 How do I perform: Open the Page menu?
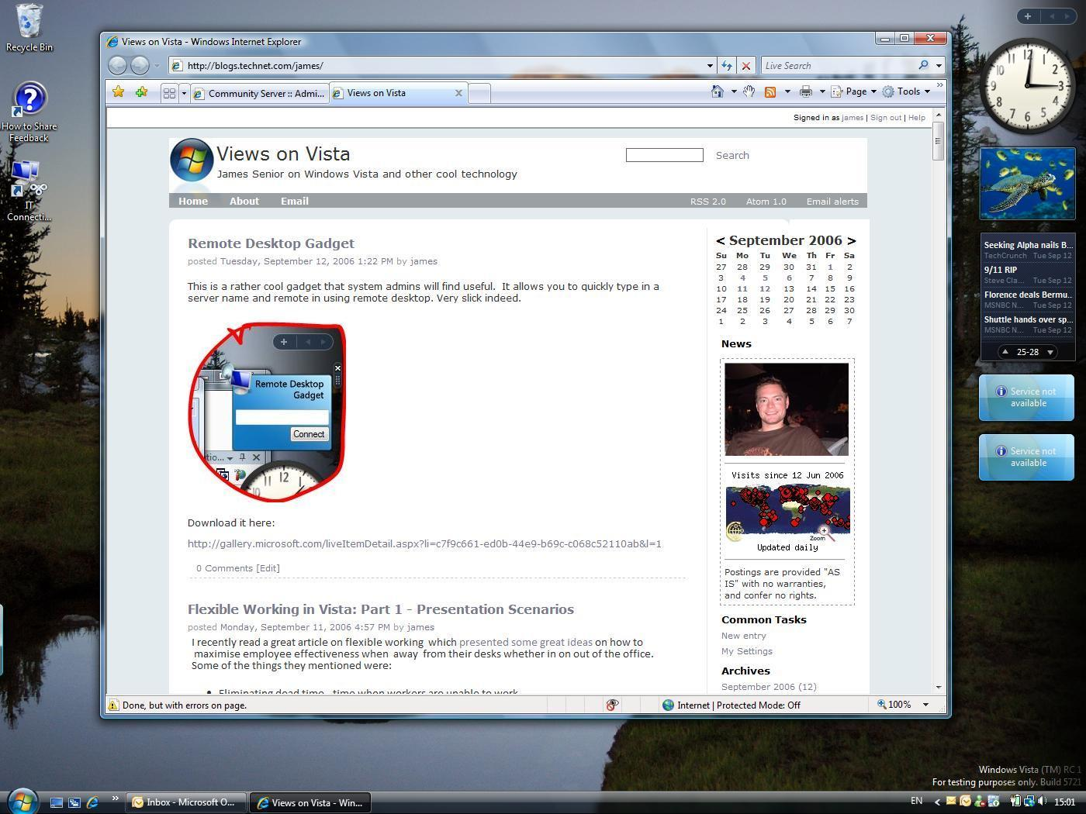tap(853, 91)
